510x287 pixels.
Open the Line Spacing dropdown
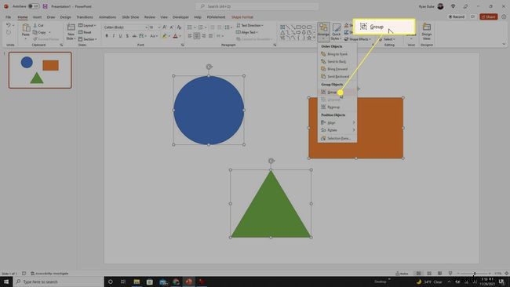click(x=228, y=27)
